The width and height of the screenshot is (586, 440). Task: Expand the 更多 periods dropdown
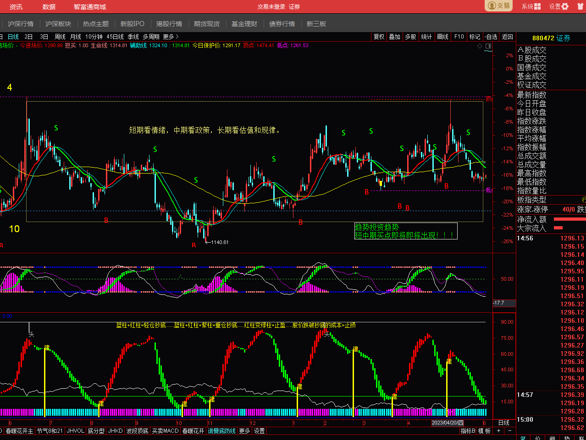point(171,37)
